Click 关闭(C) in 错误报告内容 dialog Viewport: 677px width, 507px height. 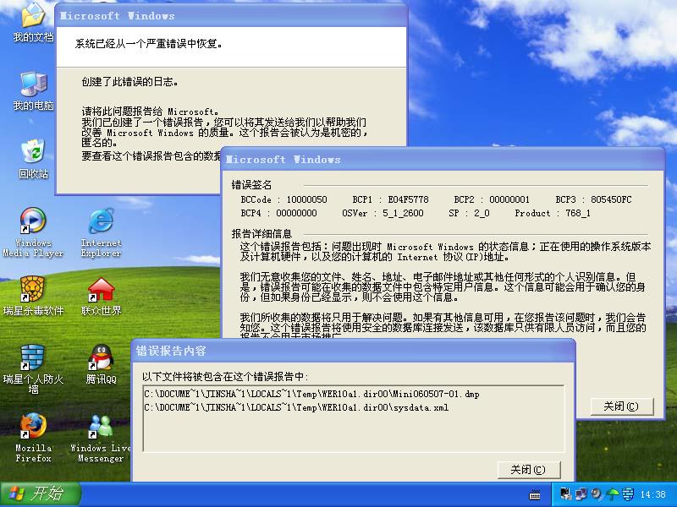tap(529, 470)
